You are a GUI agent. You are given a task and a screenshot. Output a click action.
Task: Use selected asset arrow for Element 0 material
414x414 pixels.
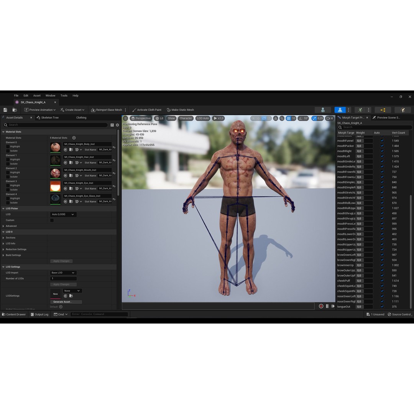pos(66,150)
